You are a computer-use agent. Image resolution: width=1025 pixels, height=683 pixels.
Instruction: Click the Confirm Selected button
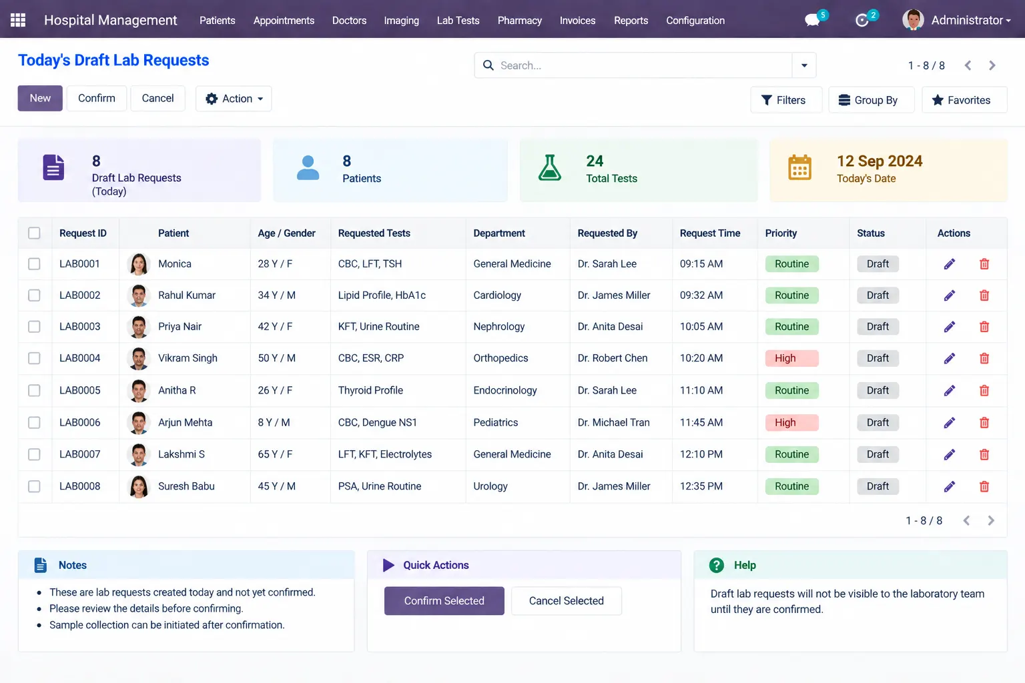(x=444, y=601)
